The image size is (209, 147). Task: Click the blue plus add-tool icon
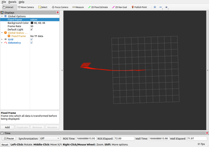pyautogui.click(x=155, y=7)
